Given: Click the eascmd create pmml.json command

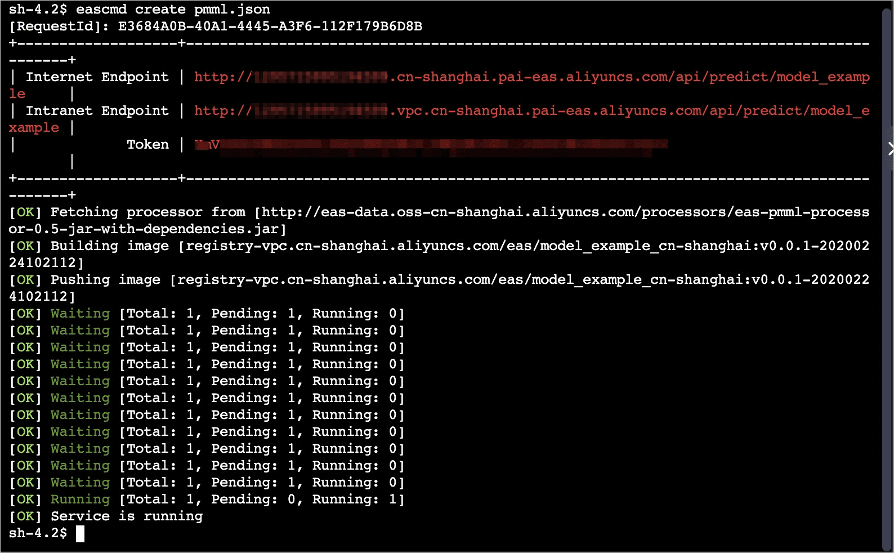Looking at the screenshot, I should 173,10.
